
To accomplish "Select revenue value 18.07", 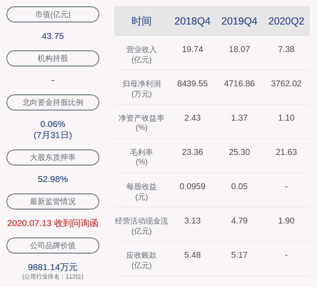I will 239,50.
